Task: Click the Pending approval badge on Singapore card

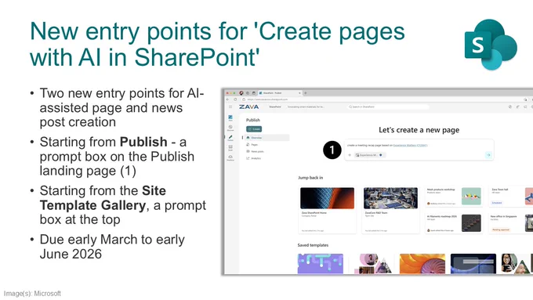Action: point(500,230)
